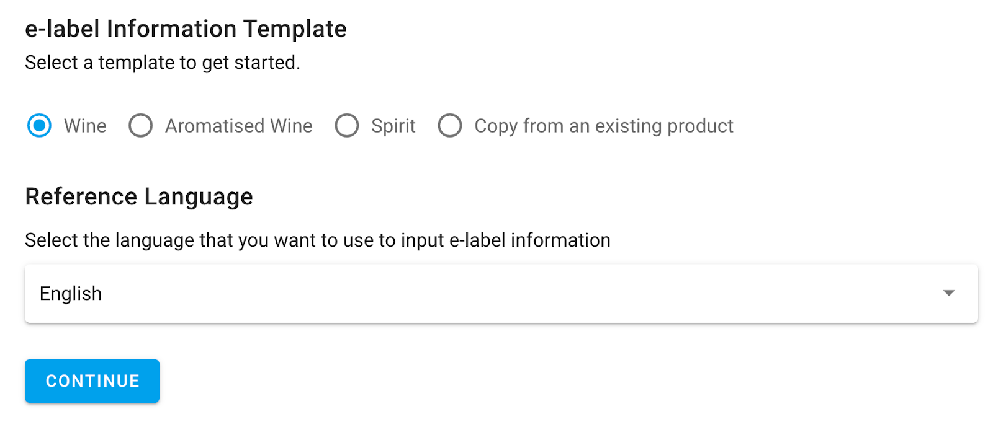This screenshot has width=993, height=448.
Task: Click the Copy from an existing product label
Action: 603,126
